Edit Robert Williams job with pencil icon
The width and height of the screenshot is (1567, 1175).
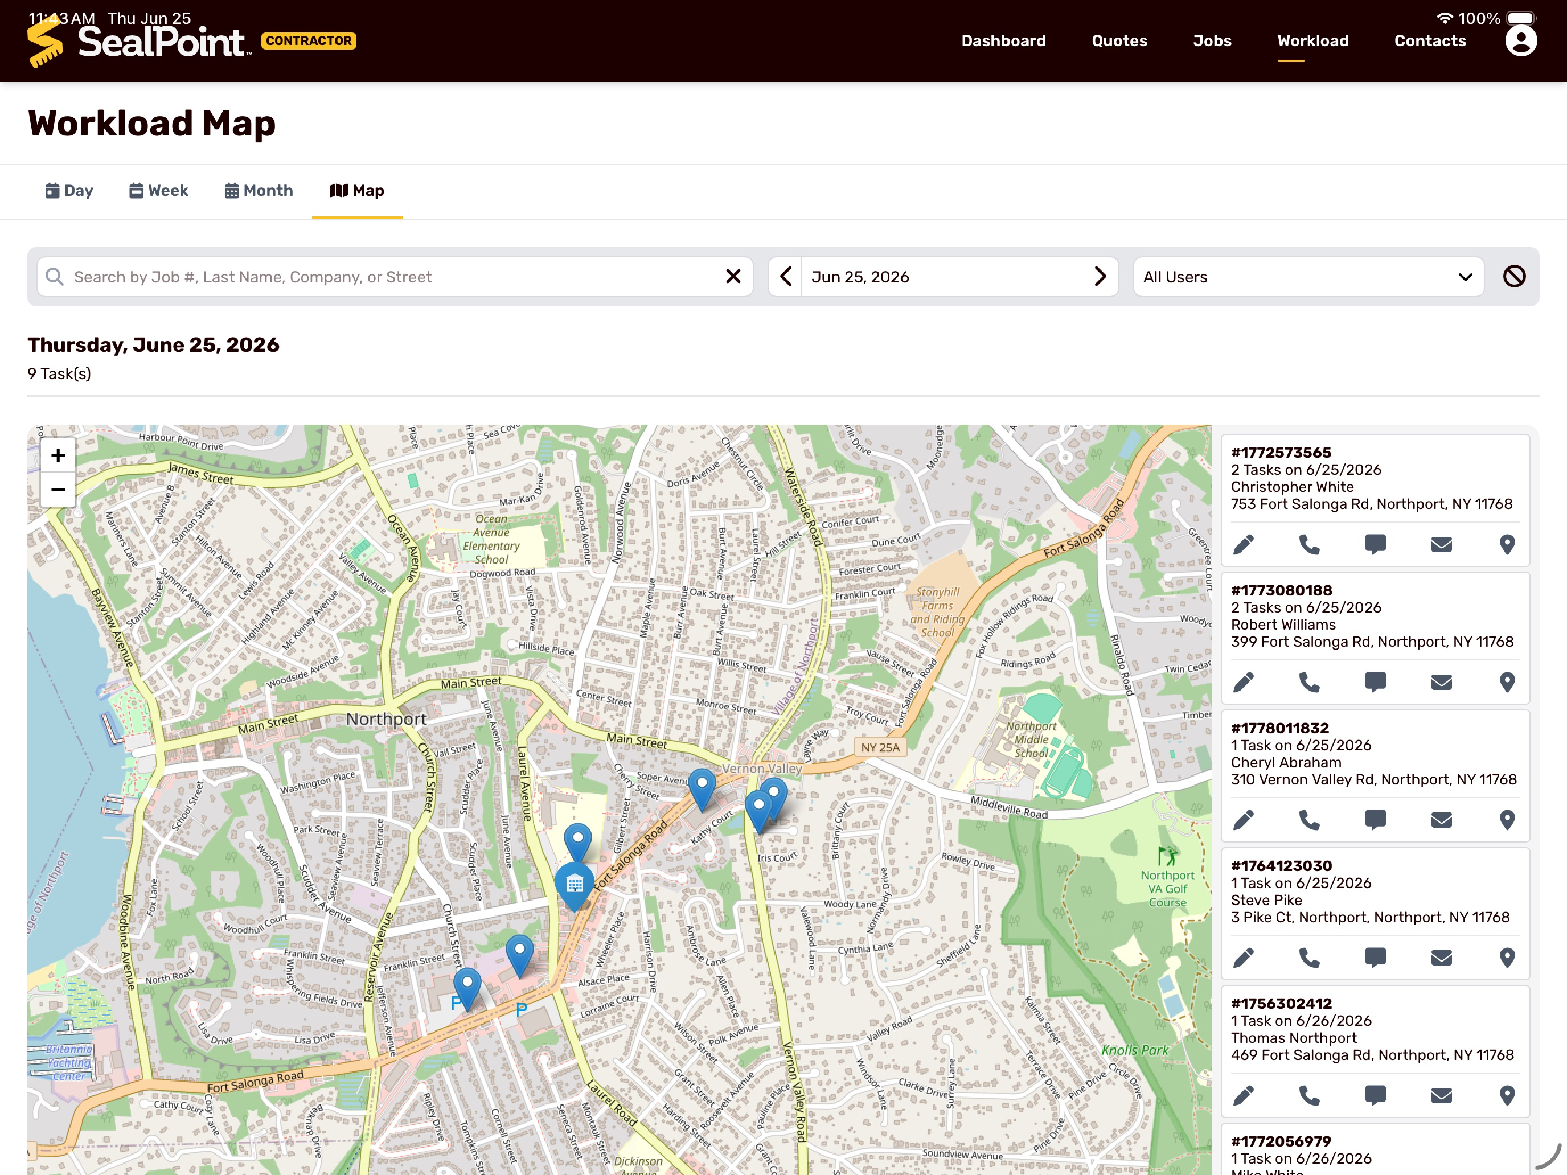point(1243,682)
